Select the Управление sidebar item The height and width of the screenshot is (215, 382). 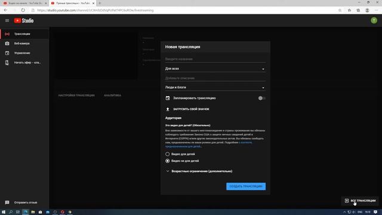(24, 53)
